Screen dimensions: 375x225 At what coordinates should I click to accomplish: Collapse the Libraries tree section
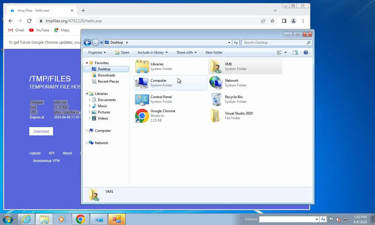click(87, 94)
